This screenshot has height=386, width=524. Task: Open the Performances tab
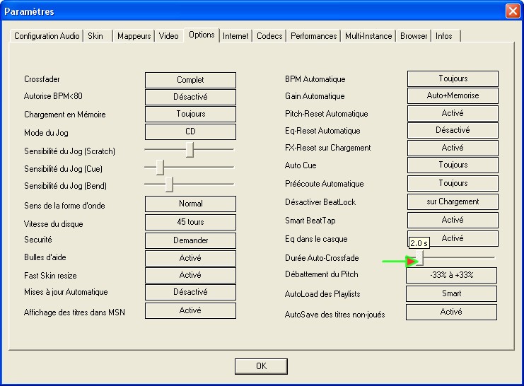[314, 36]
